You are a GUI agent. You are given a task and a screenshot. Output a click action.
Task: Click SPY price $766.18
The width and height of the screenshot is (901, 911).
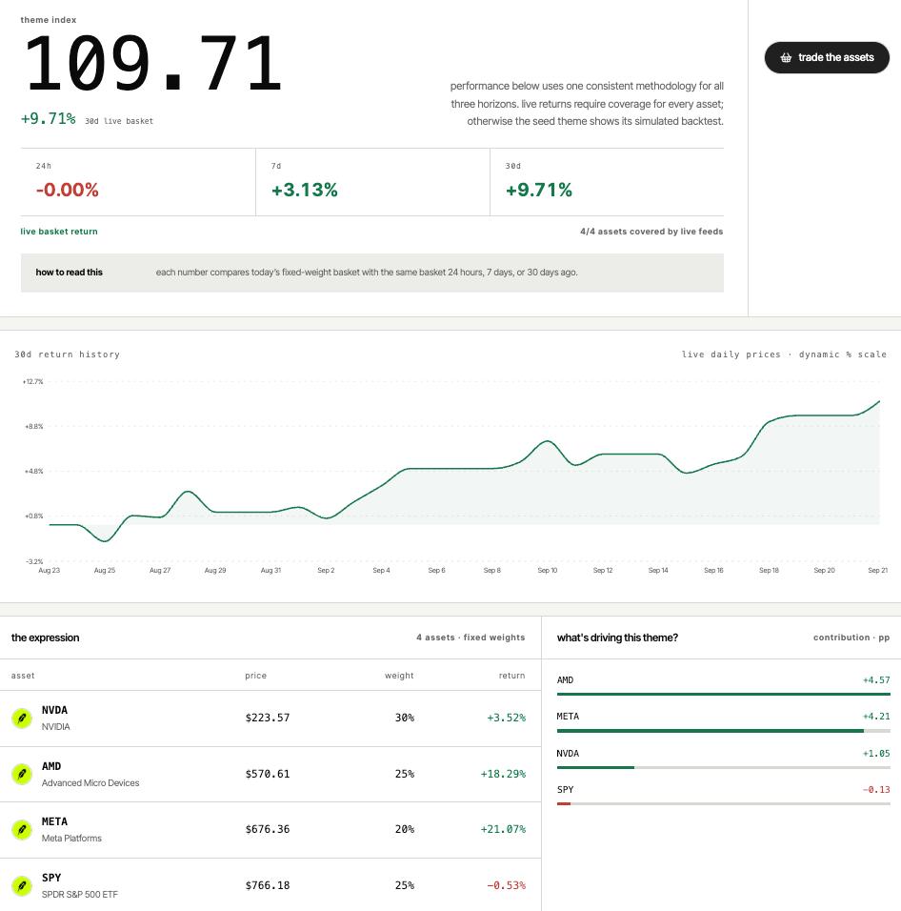click(267, 885)
